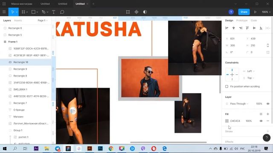Viewport: 273px width, 153px height.
Task: Open Chrome from the Windows taskbar
Action: pos(111,148)
